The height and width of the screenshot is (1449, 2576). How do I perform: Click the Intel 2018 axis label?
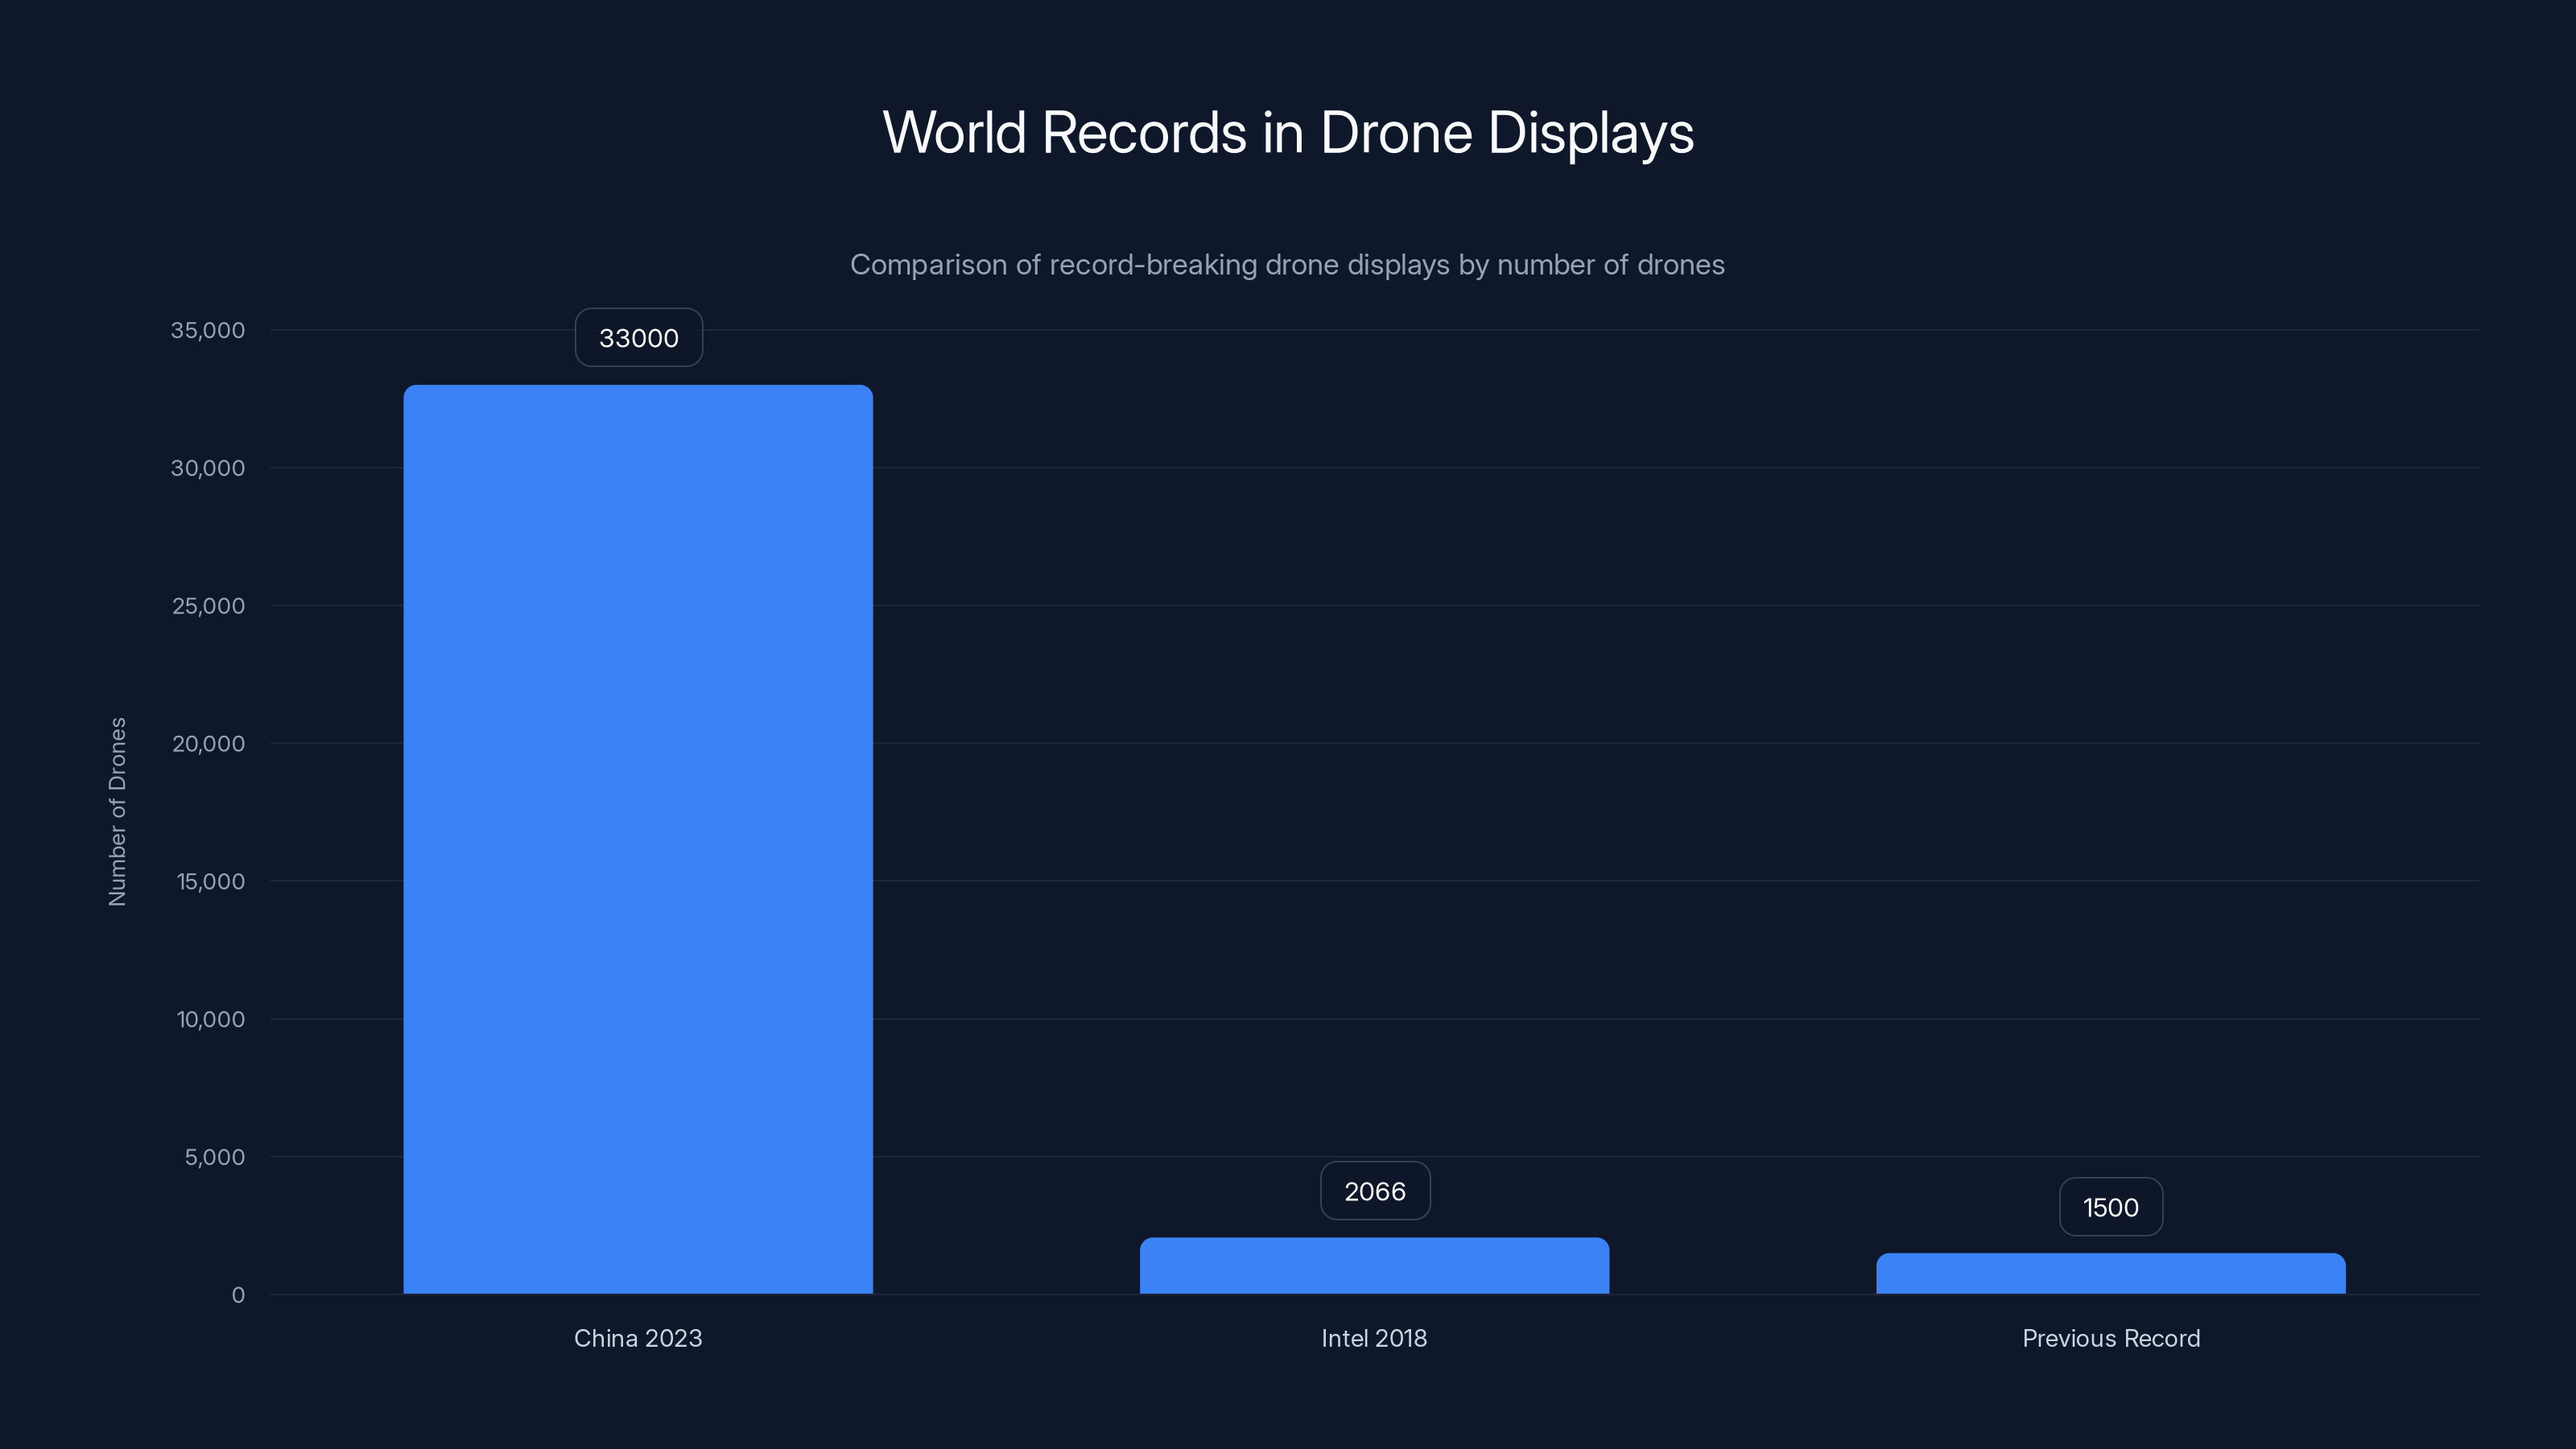point(1374,1338)
